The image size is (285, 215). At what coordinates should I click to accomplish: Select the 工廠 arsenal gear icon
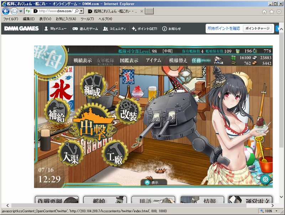pyautogui.click(x=114, y=153)
